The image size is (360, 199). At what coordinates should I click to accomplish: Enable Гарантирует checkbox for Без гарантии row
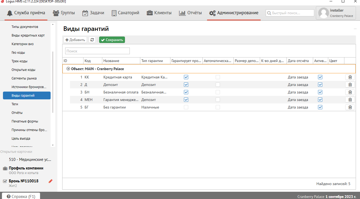(186, 107)
